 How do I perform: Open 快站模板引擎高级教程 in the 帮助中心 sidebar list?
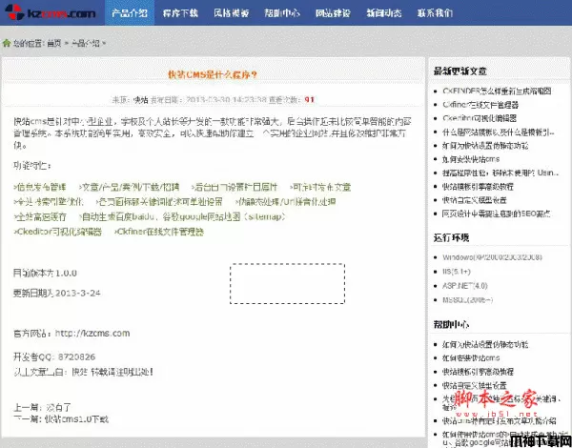[478, 372]
